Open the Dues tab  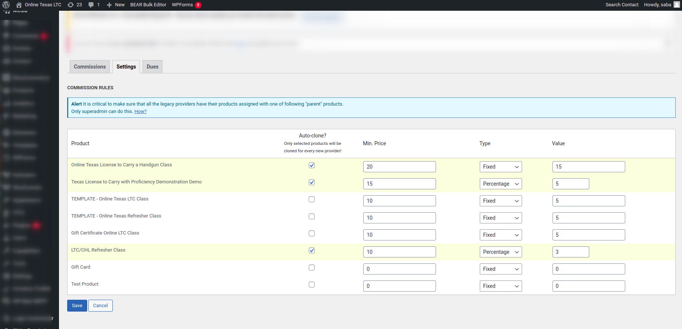tap(153, 67)
